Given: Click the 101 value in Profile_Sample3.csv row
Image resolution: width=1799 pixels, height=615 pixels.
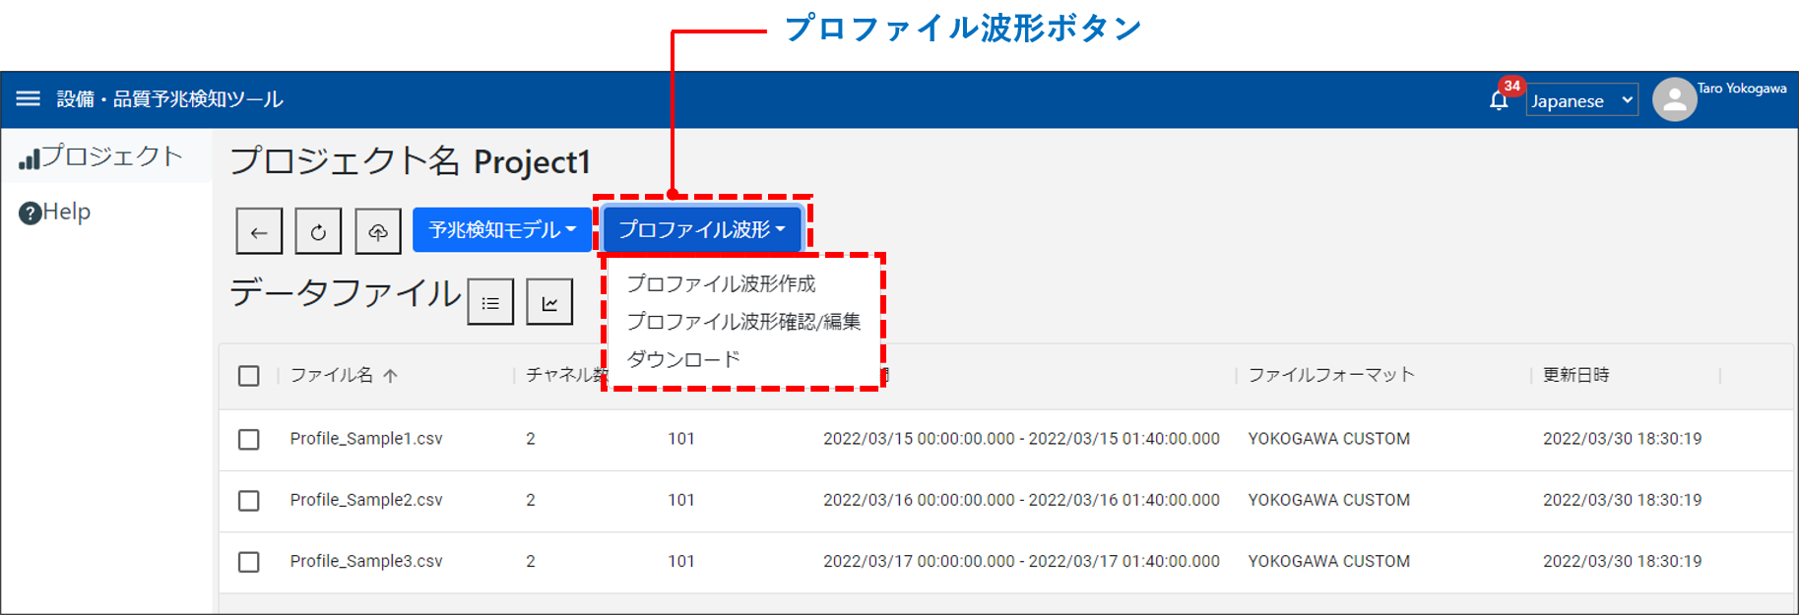Looking at the screenshot, I should pos(681,561).
